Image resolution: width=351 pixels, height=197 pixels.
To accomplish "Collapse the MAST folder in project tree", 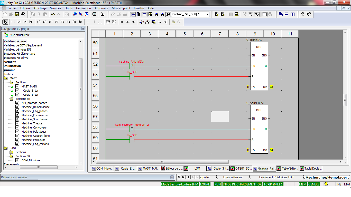I will click(x=6, y=78).
